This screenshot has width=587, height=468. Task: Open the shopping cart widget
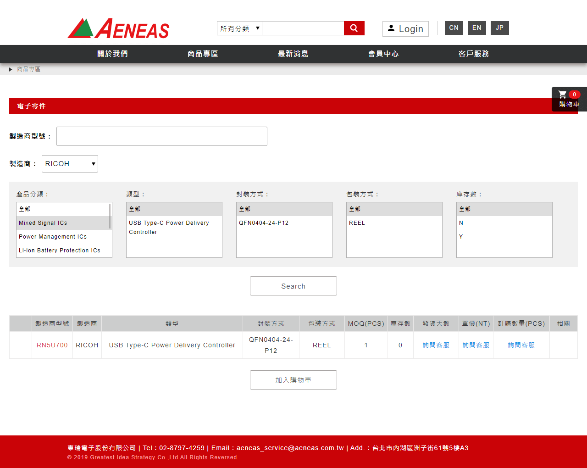point(569,99)
